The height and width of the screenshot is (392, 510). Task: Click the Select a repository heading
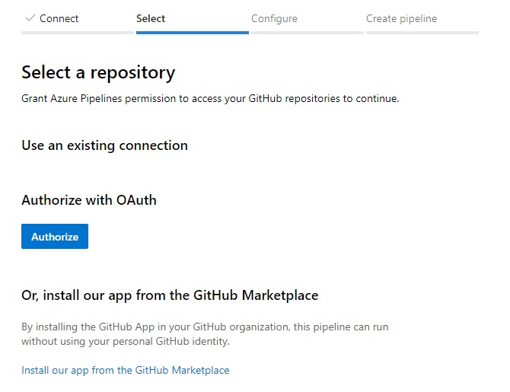tap(98, 73)
